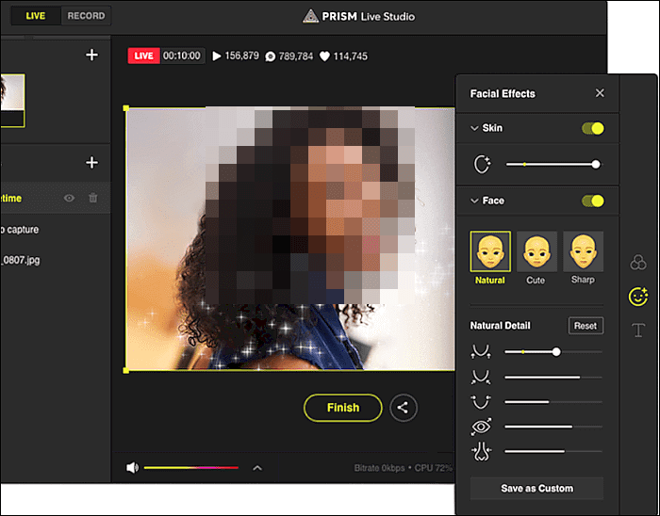The image size is (660, 516).
Task: Close the Facial Effects panel
Action: click(600, 93)
